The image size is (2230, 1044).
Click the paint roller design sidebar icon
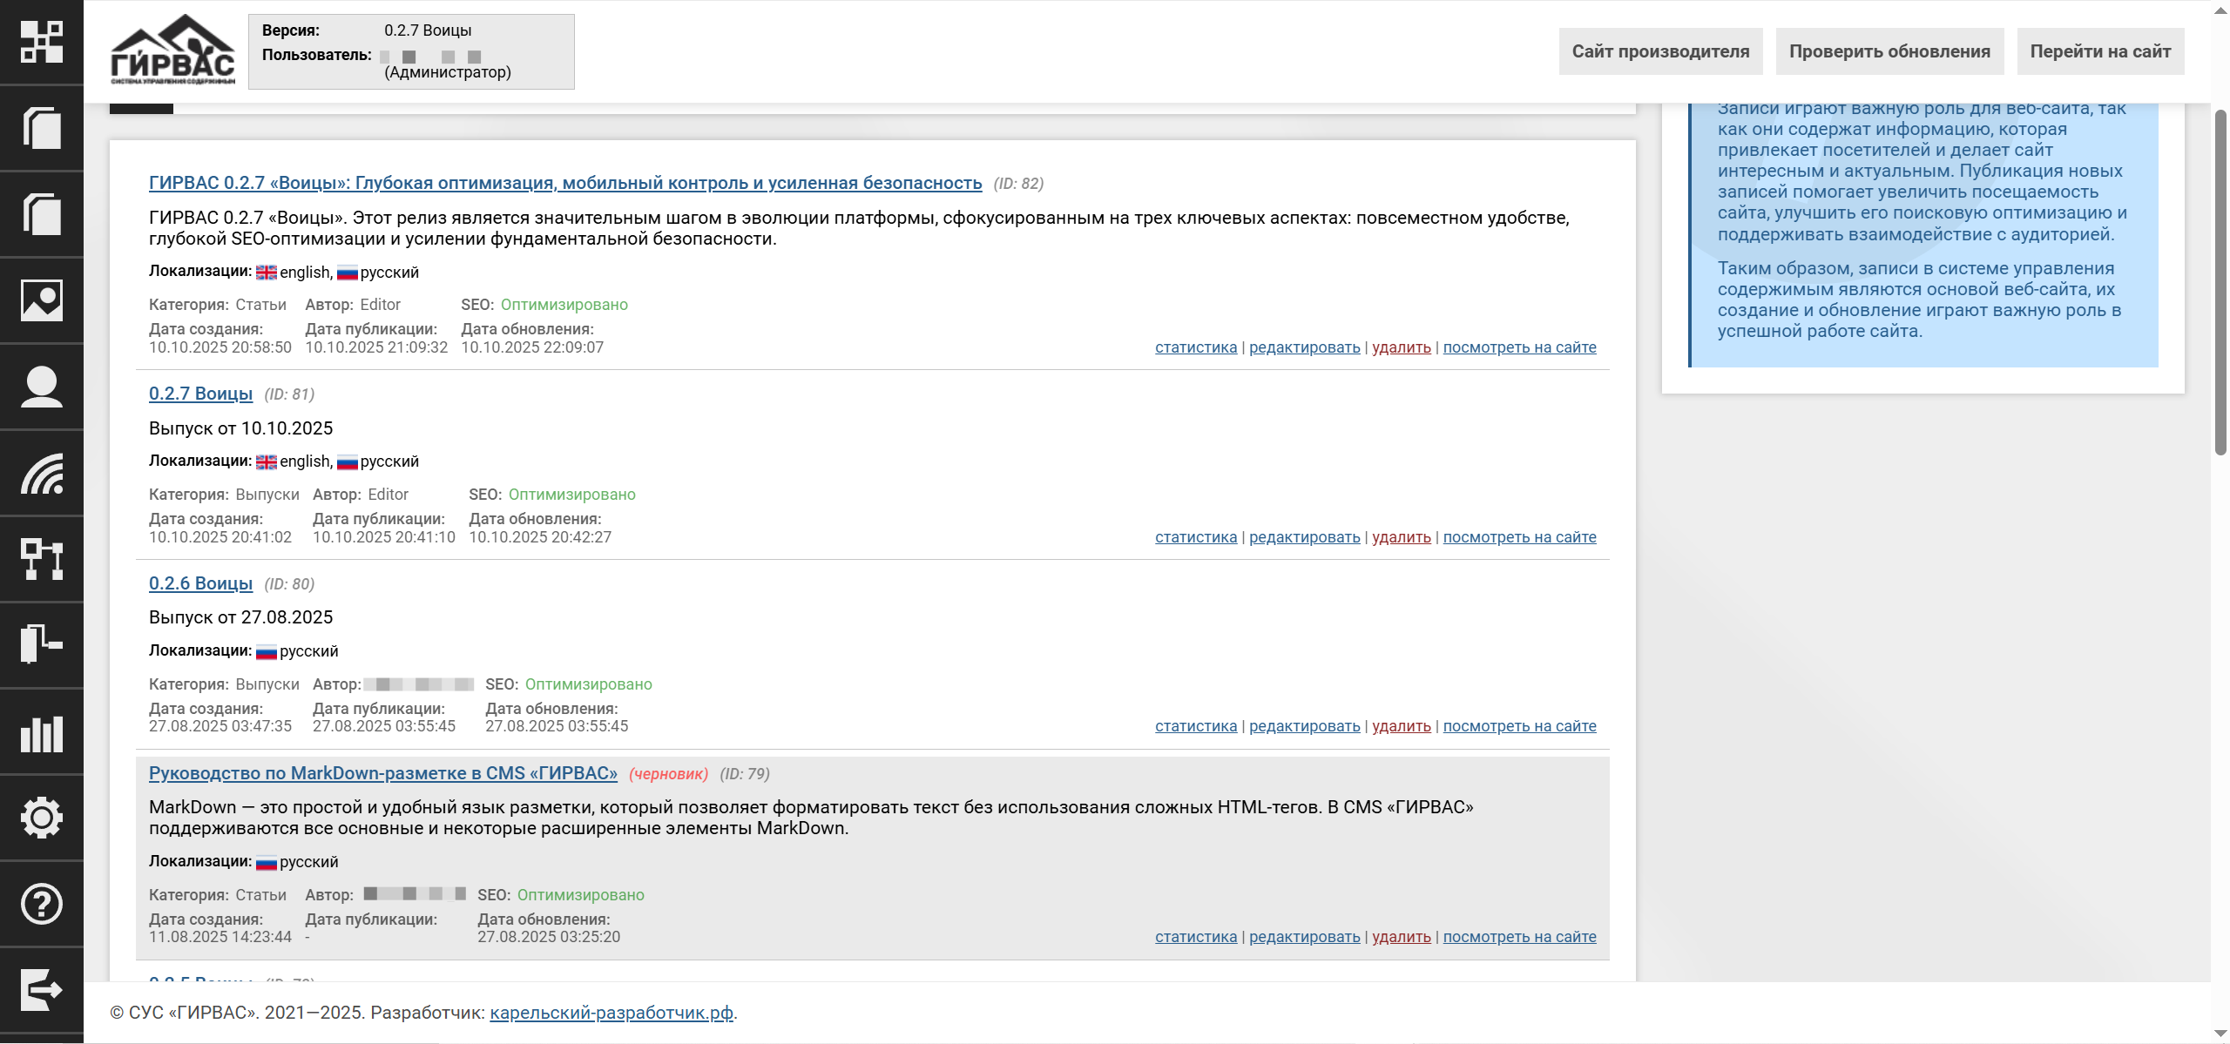point(41,644)
